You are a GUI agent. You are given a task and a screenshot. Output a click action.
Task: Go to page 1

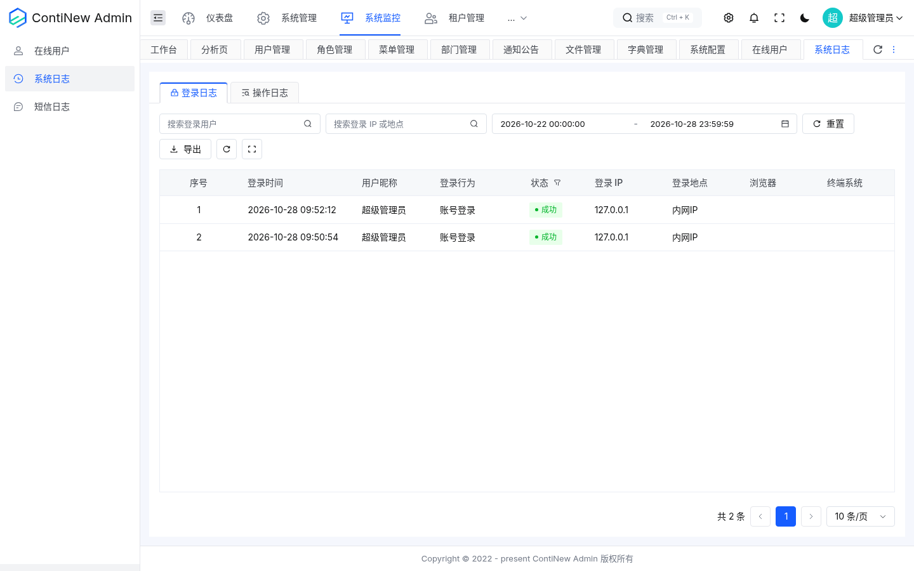(786, 516)
